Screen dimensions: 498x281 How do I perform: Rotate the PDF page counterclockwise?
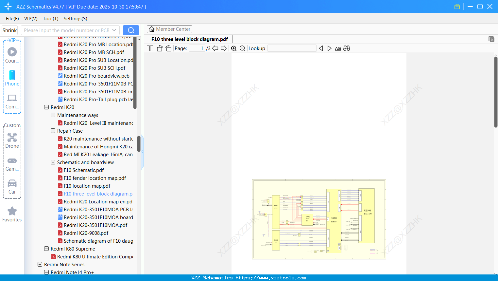point(159,48)
